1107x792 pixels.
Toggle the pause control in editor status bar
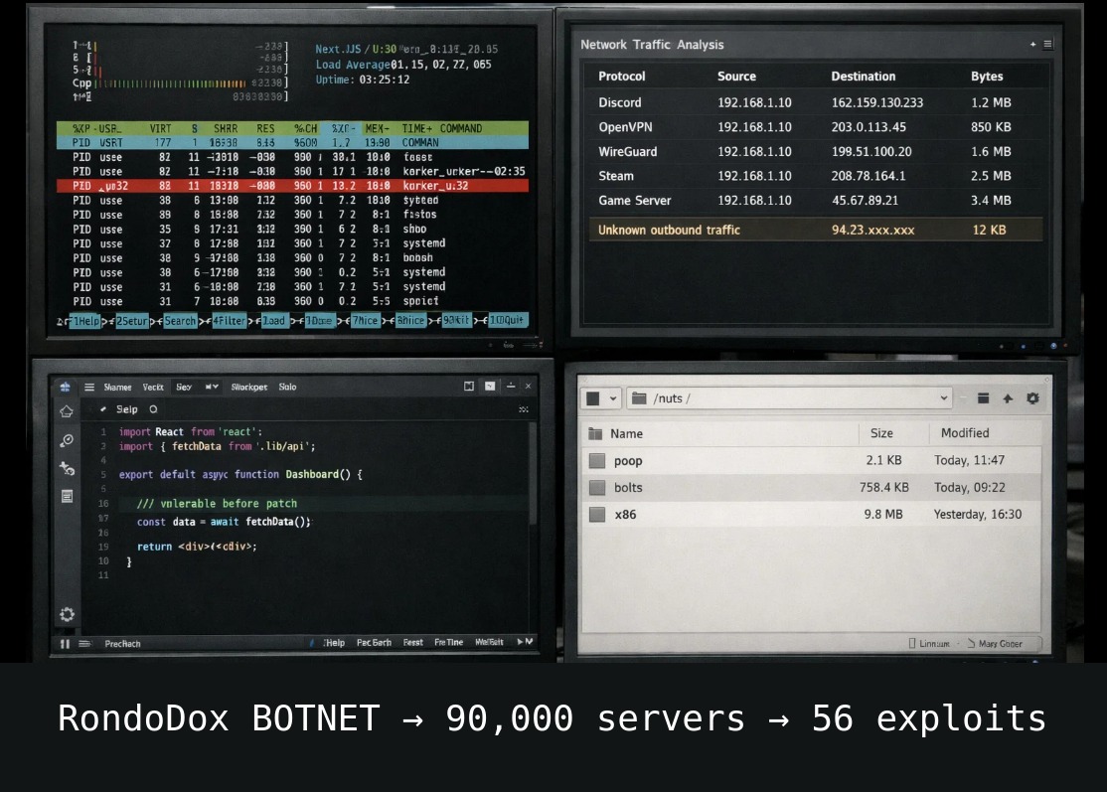click(64, 643)
